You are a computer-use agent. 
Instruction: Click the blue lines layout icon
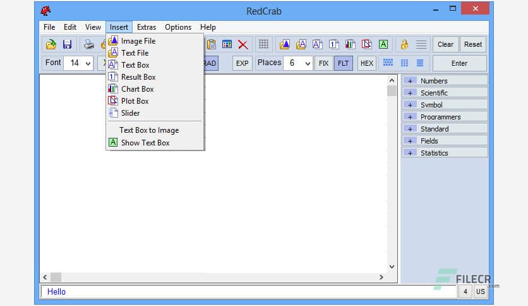click(x=420, y=63)
